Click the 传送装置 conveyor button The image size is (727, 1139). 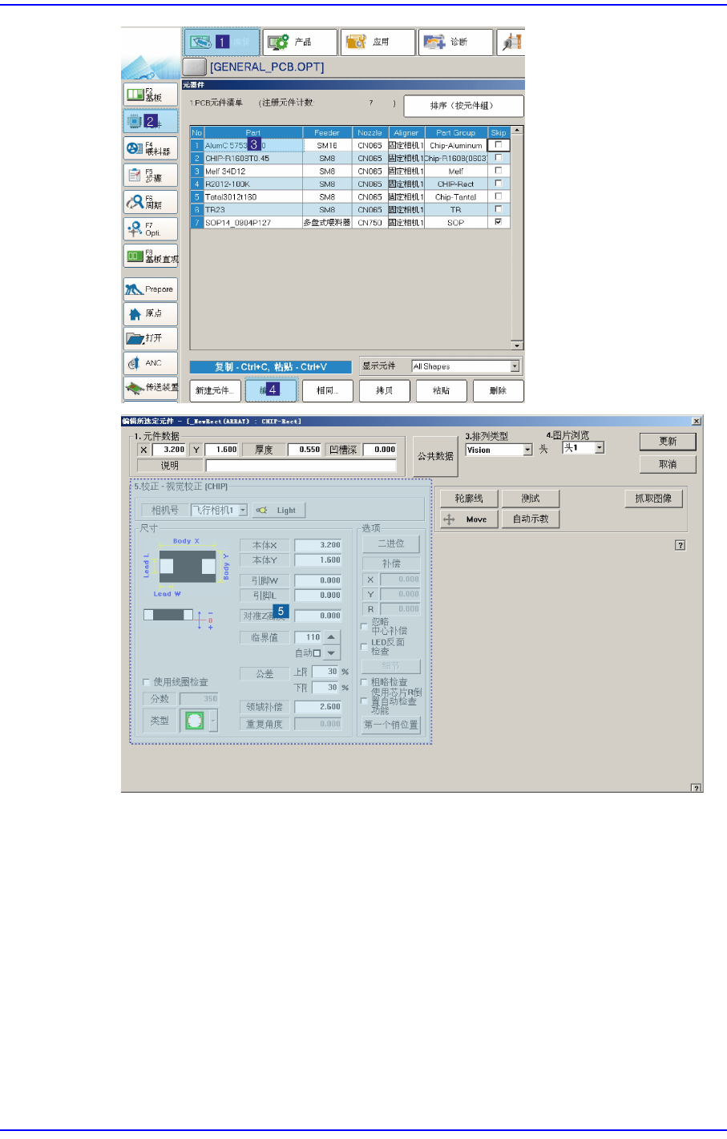150,388
